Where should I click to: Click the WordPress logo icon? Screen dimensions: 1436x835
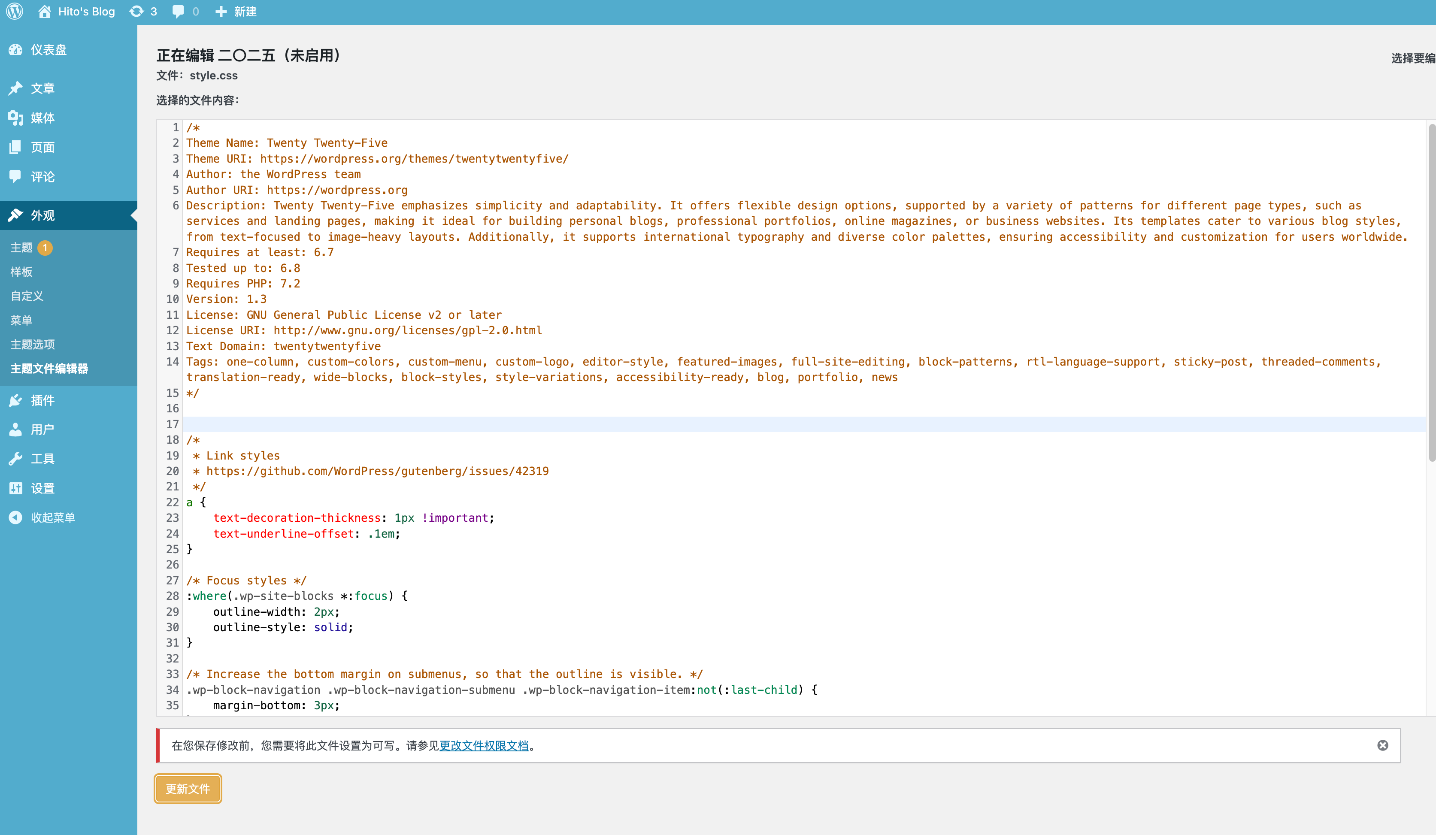click(15, 12)
